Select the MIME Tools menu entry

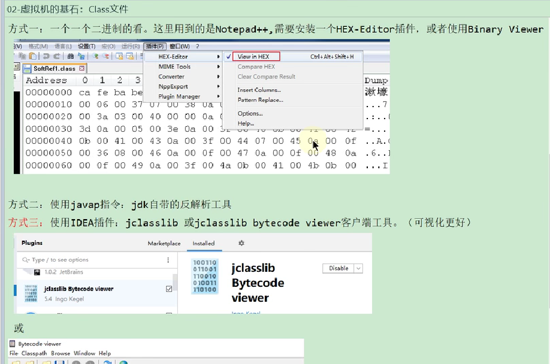(183, 66)
